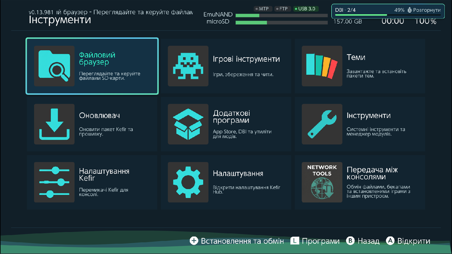The height and width of the screenshot is (254, 452).
Task: Click the EmuNAND storage usage bar
Action: [281, 16]
